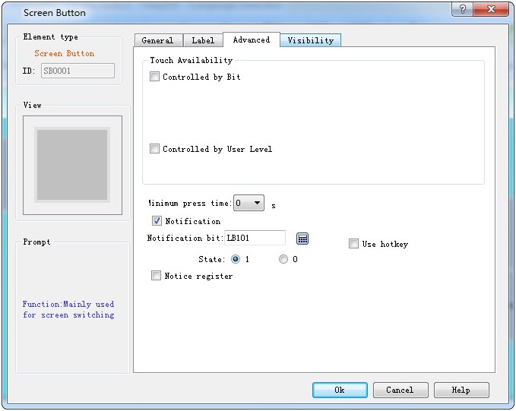Image resolution: width=516 pixels, height=411 pixels.
Task: Select State radio button 1
Action: 236,259
